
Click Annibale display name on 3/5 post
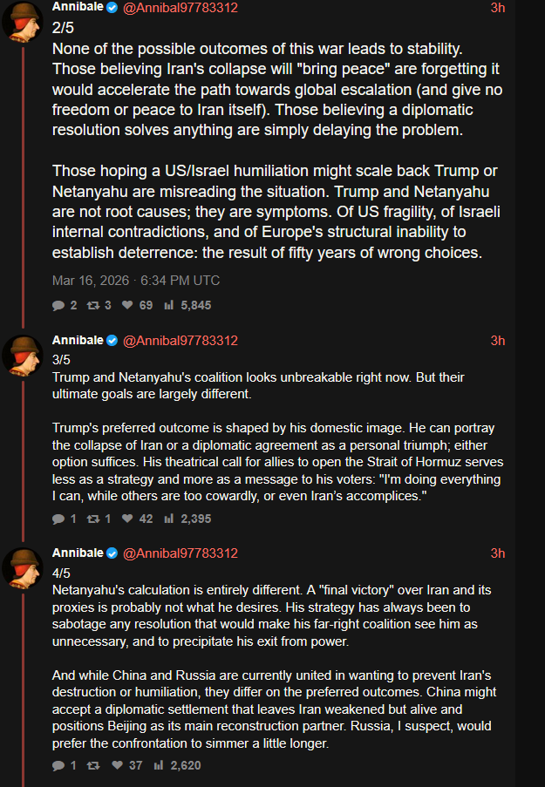pyautogui.click(x=78, y=340)
